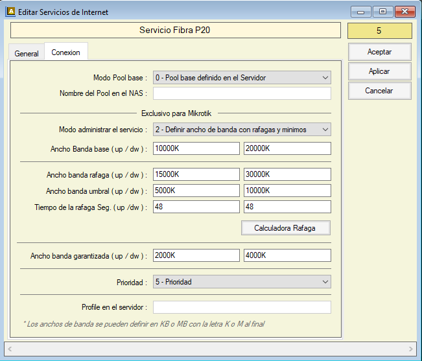
Task: Click the umbral download field showing 10000K
Action: (x=287, y=191)
